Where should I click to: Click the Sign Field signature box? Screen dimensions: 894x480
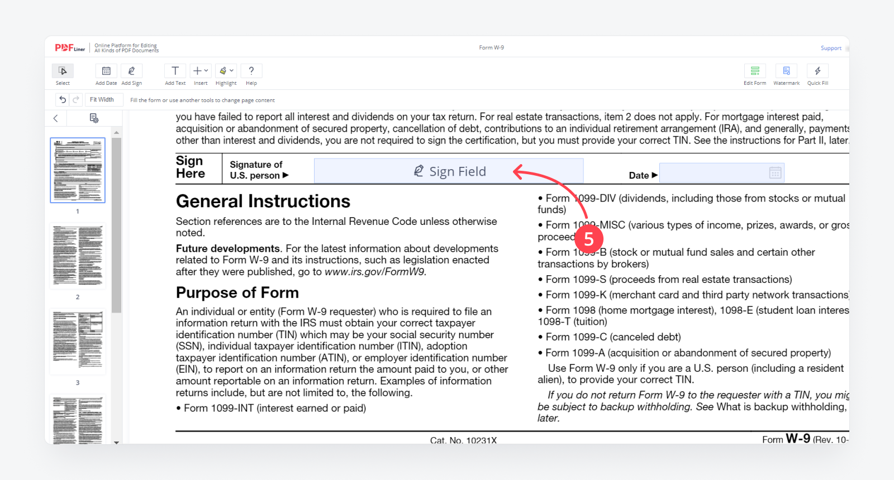click(x=449, y=171)
